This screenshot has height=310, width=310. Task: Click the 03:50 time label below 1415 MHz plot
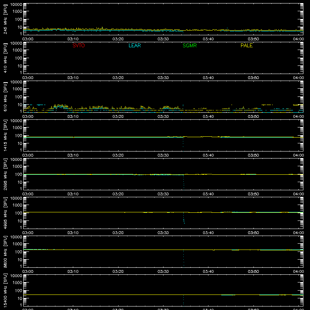pos(253,155)
